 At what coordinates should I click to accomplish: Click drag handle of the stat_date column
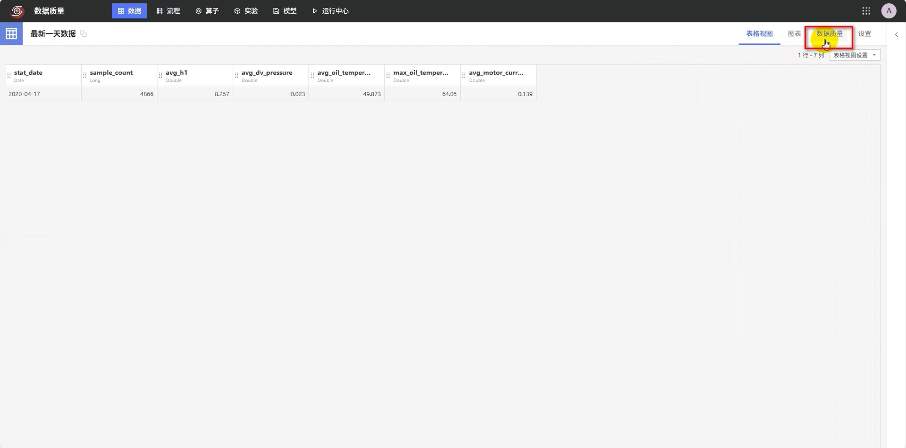click(x=9, y=75)
